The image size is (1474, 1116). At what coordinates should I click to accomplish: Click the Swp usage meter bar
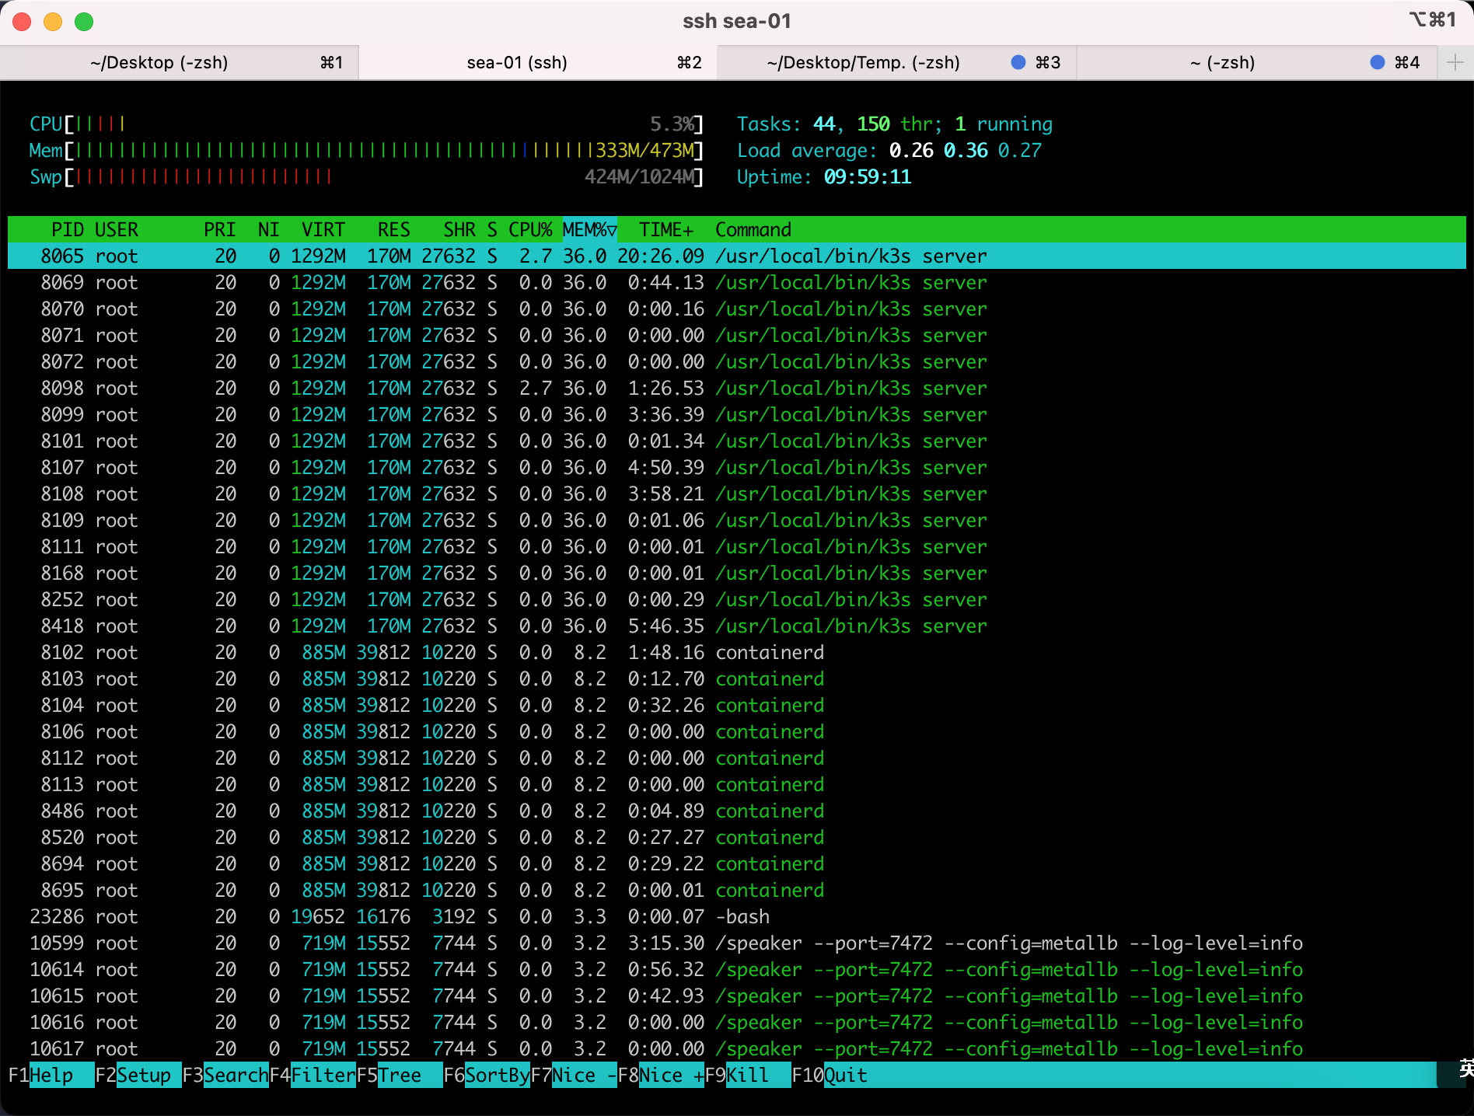(x=366, y=176)
